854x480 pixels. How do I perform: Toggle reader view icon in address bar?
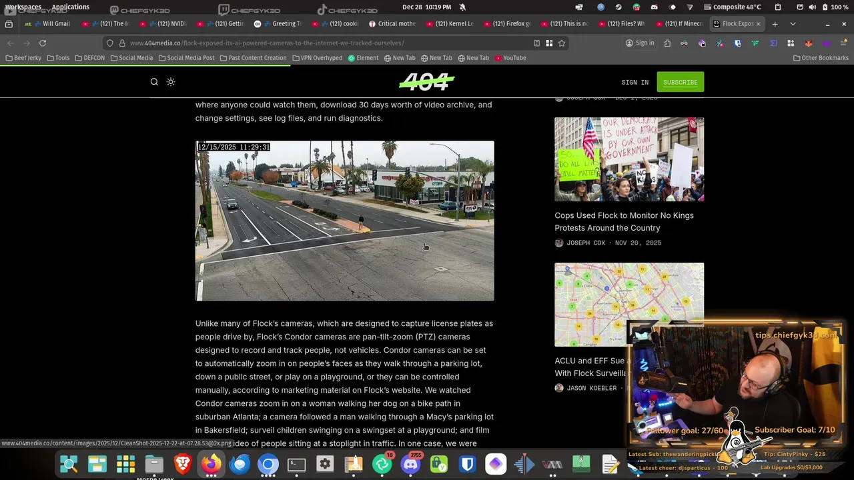pos(536,43)
